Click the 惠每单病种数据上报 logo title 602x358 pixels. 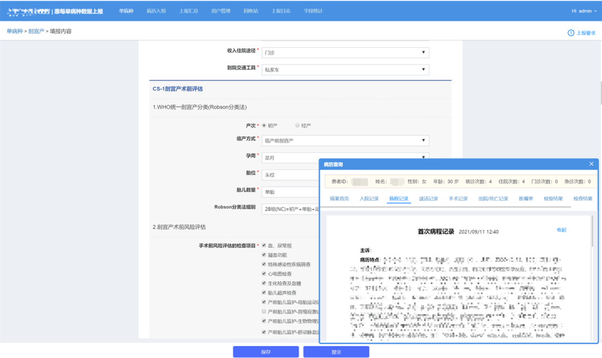[79, 11]
